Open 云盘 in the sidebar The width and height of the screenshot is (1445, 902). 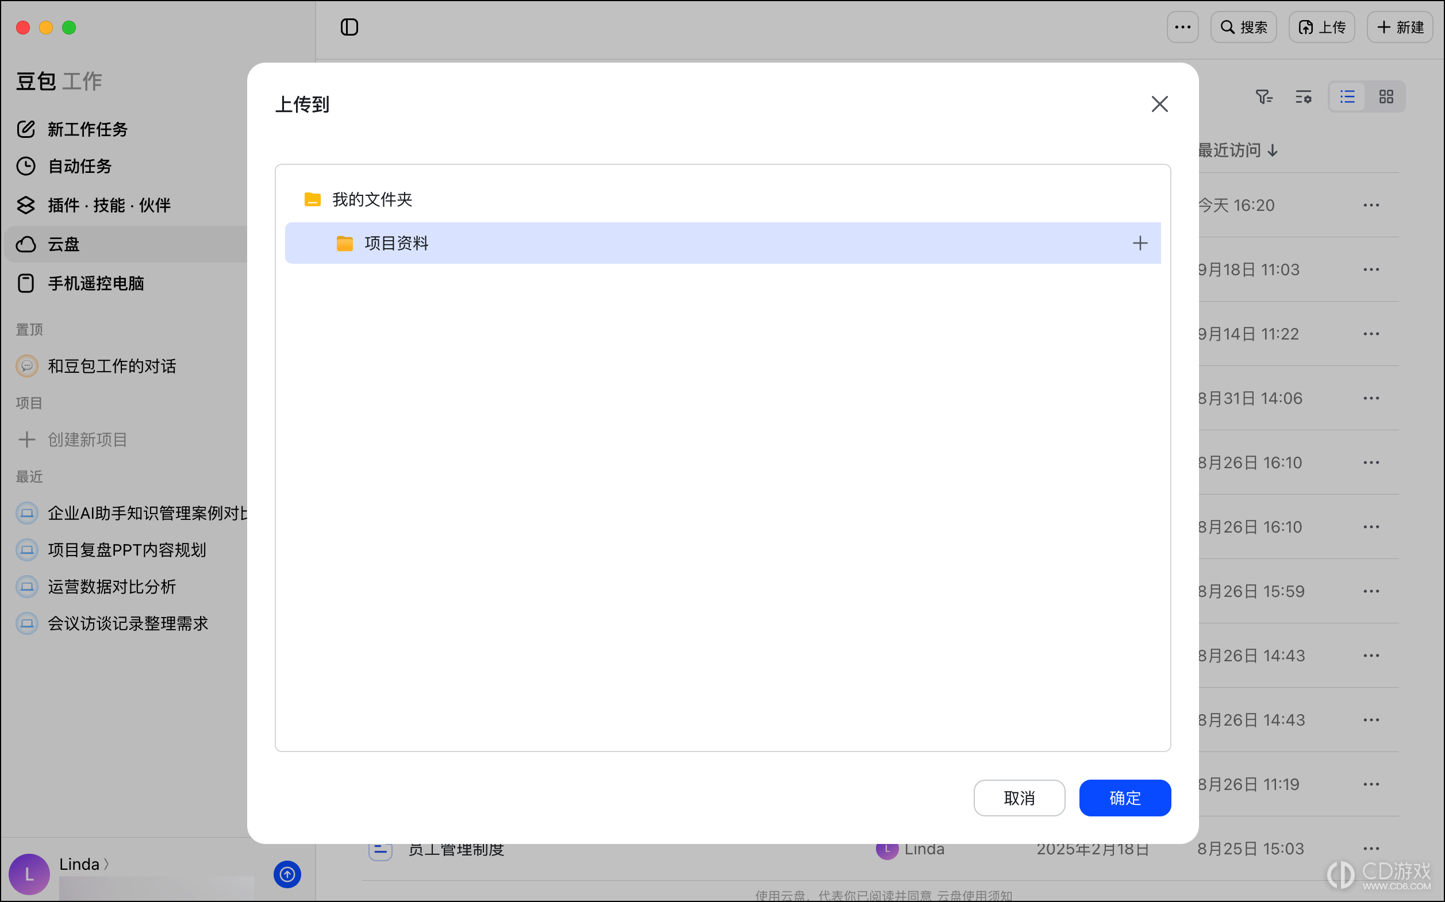pos(125,244)
